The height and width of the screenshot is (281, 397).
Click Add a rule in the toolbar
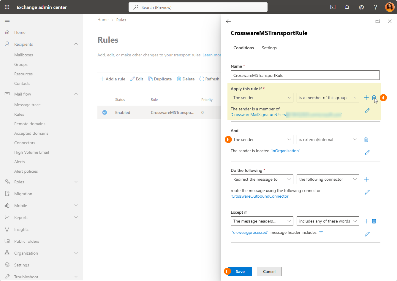click(113, 79)
